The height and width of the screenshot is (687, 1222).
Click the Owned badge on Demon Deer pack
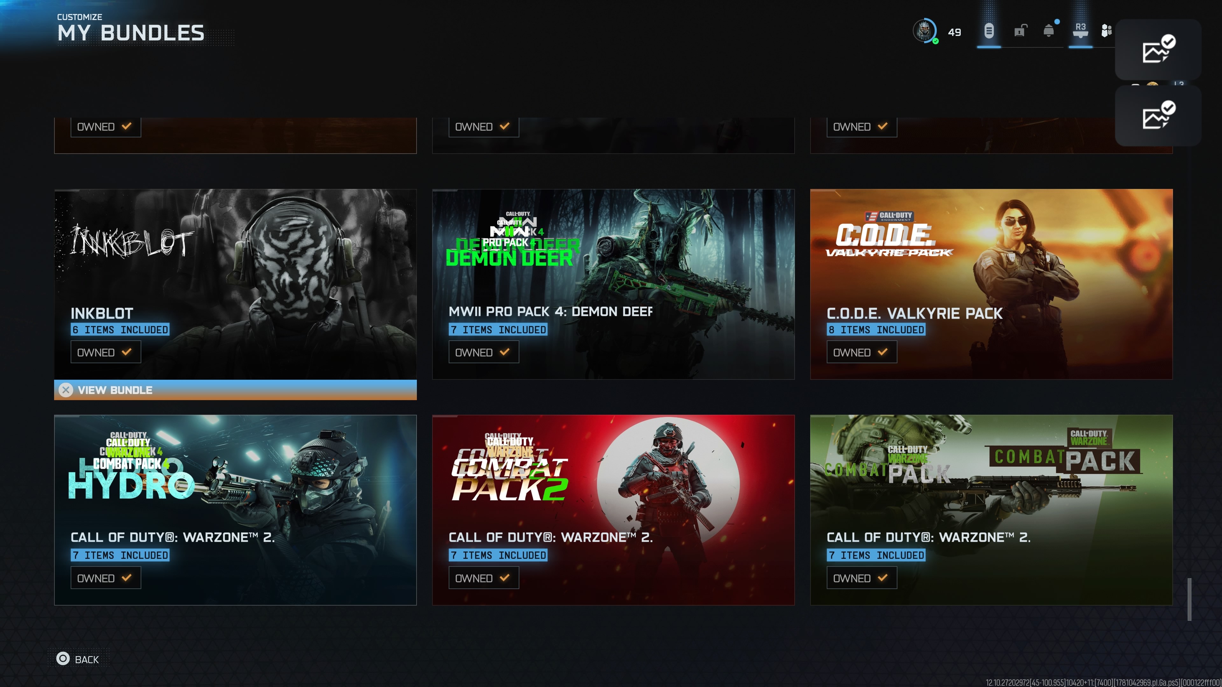[484, 352]
